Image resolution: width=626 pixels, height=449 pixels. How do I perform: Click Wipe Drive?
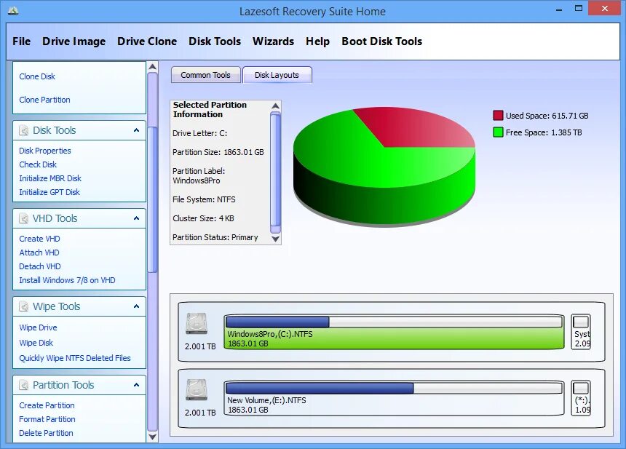tap(38, 327)
